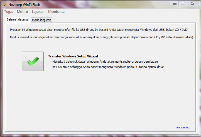Click the Novicorp WinToFlash title text

24,5
